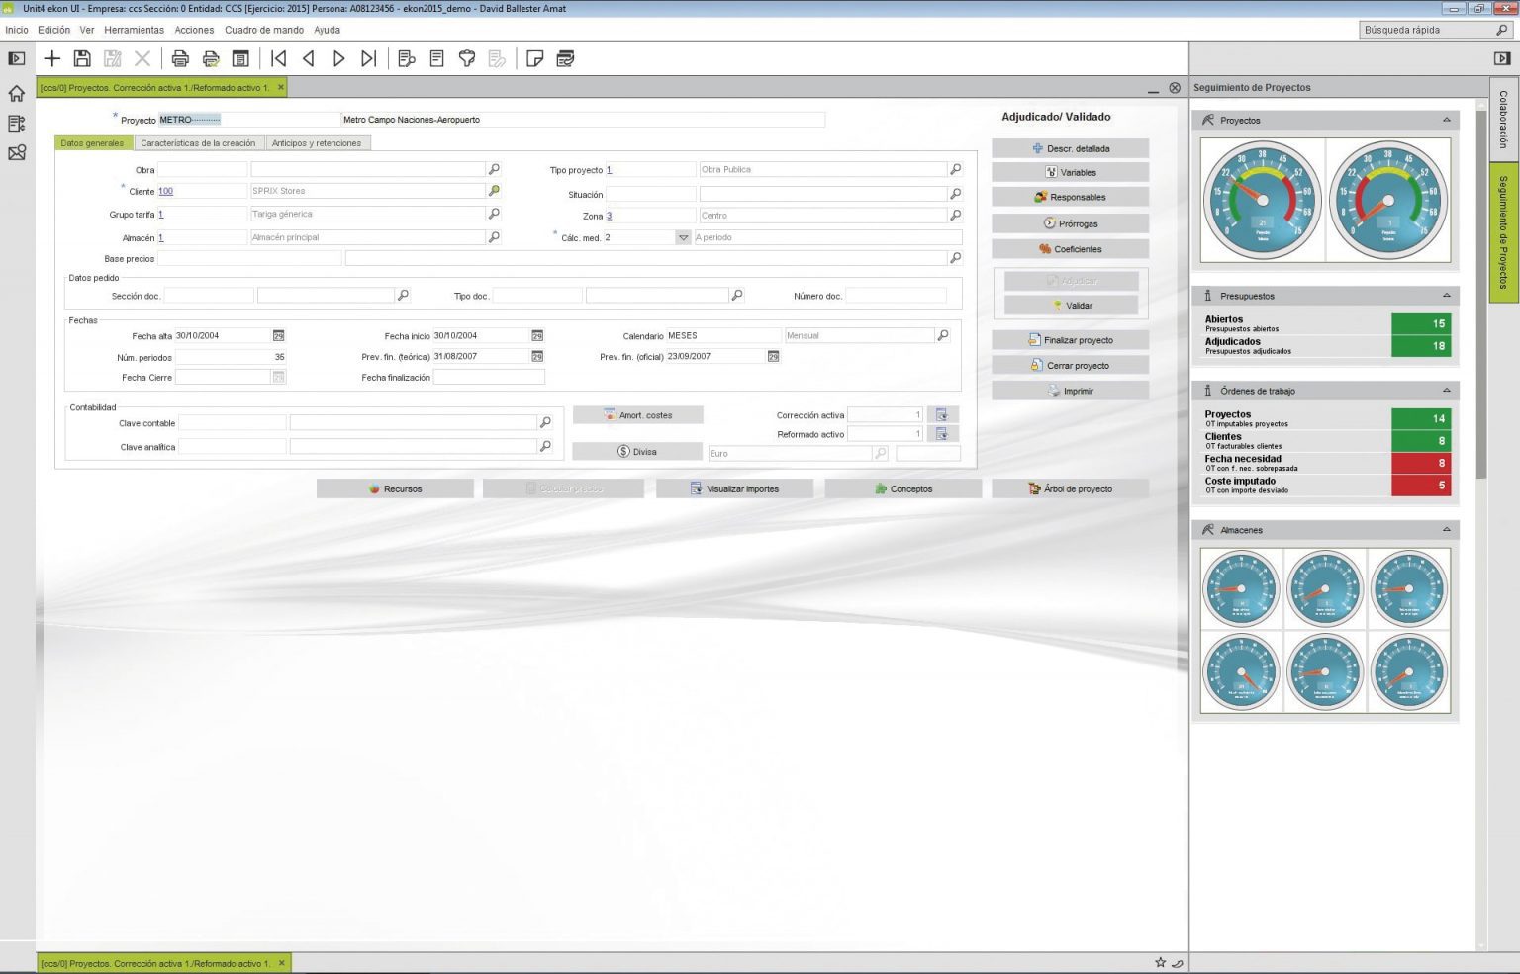Click the plus icon to add new record
Screen dimensions: 1520x974
coord(52,59)
